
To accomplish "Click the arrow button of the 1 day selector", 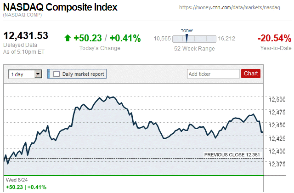I will click(38, 74).
